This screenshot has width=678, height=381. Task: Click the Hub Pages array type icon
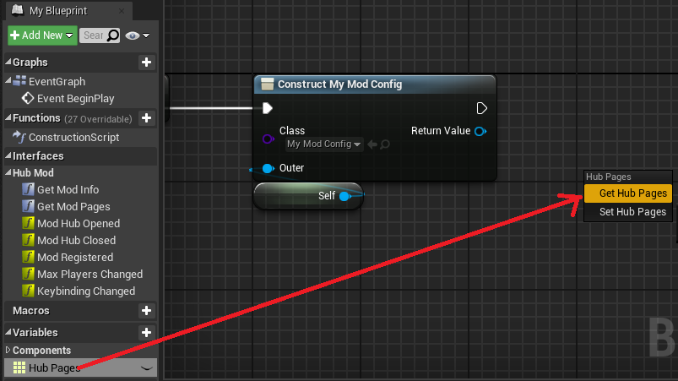[19, 367]
